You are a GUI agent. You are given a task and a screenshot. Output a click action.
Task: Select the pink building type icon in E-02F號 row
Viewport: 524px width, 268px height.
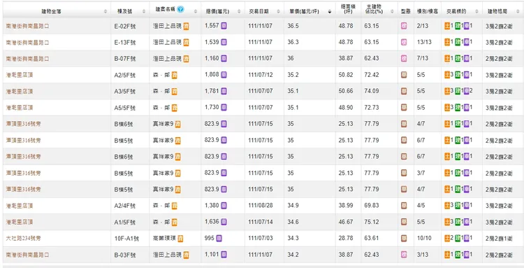coord(404,26)
